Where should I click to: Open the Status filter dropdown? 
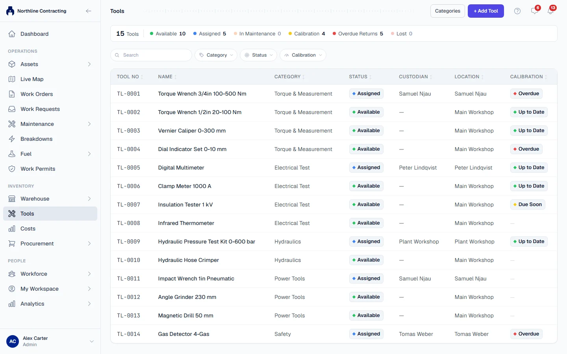(258, 55)
